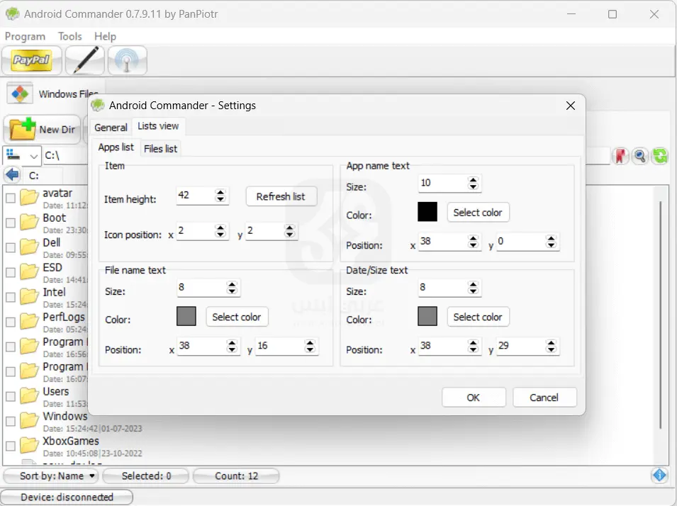677x506 pixels.
Task: Open the Sort by Name dropdown
Action: 50,476
